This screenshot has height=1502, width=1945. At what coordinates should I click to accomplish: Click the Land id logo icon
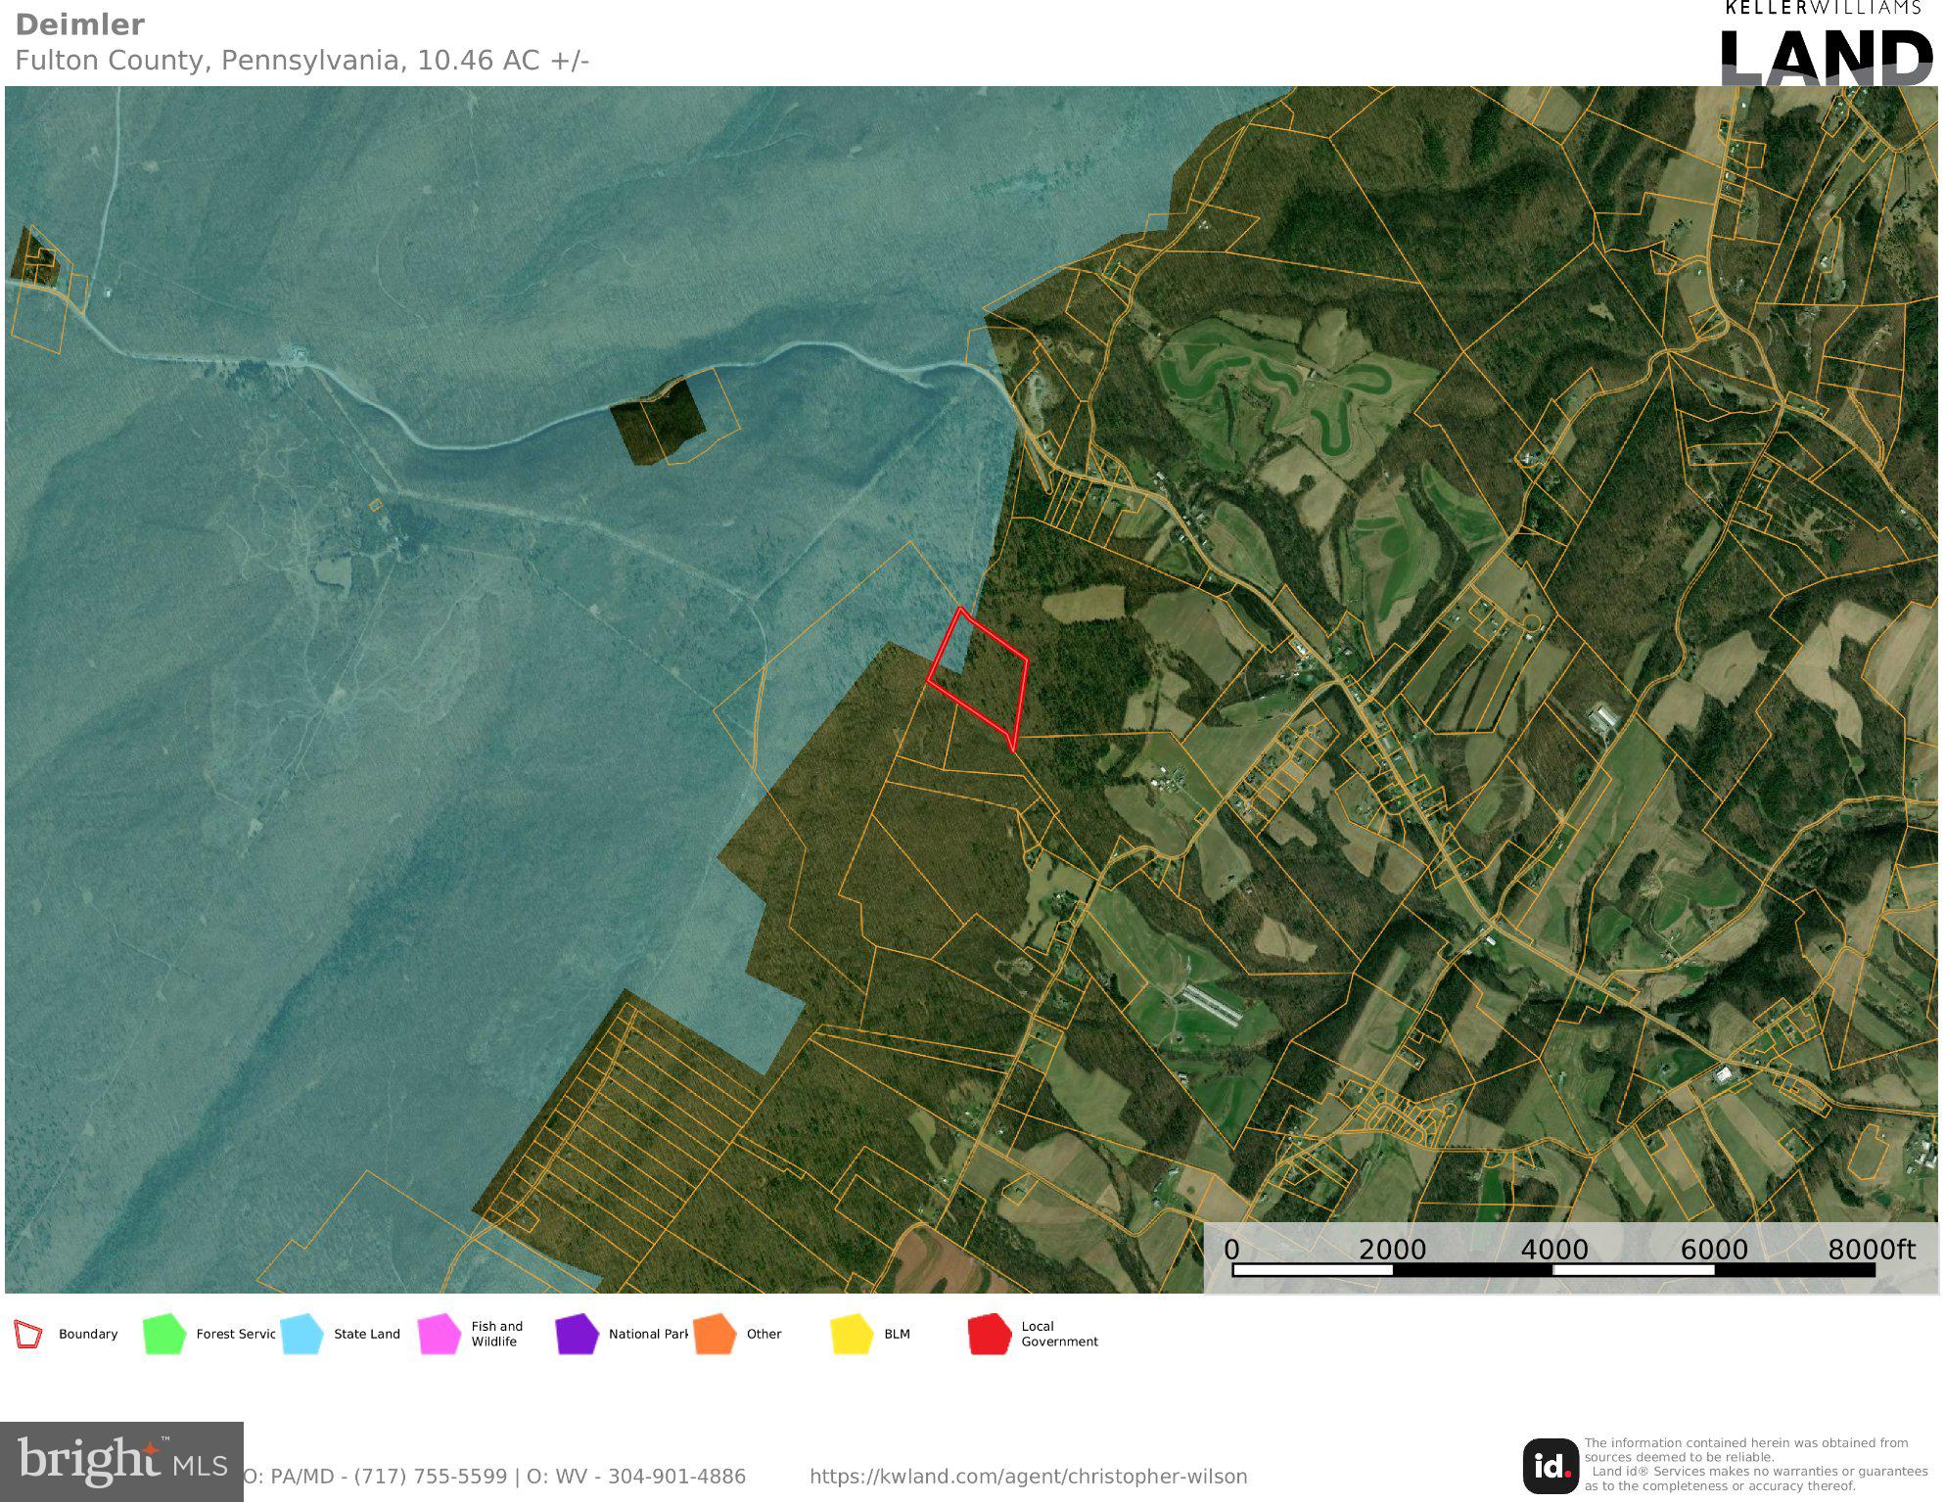(x=1550, y=1465)
